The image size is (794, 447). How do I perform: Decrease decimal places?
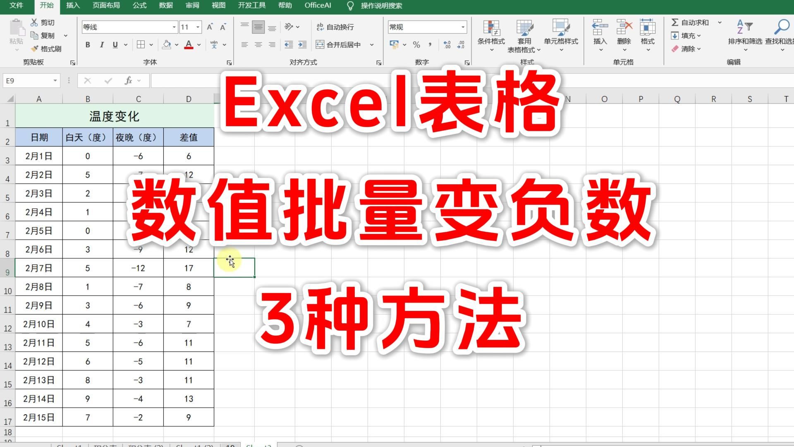click(x=461, y=45)
